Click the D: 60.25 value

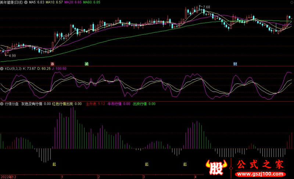point(44,68)
